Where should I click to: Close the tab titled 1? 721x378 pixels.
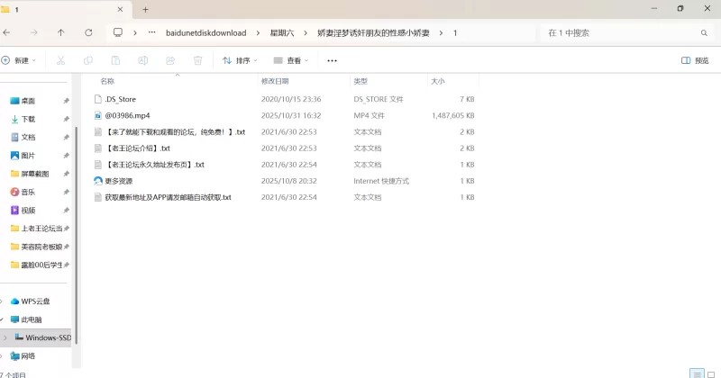[x=120, y=9]
